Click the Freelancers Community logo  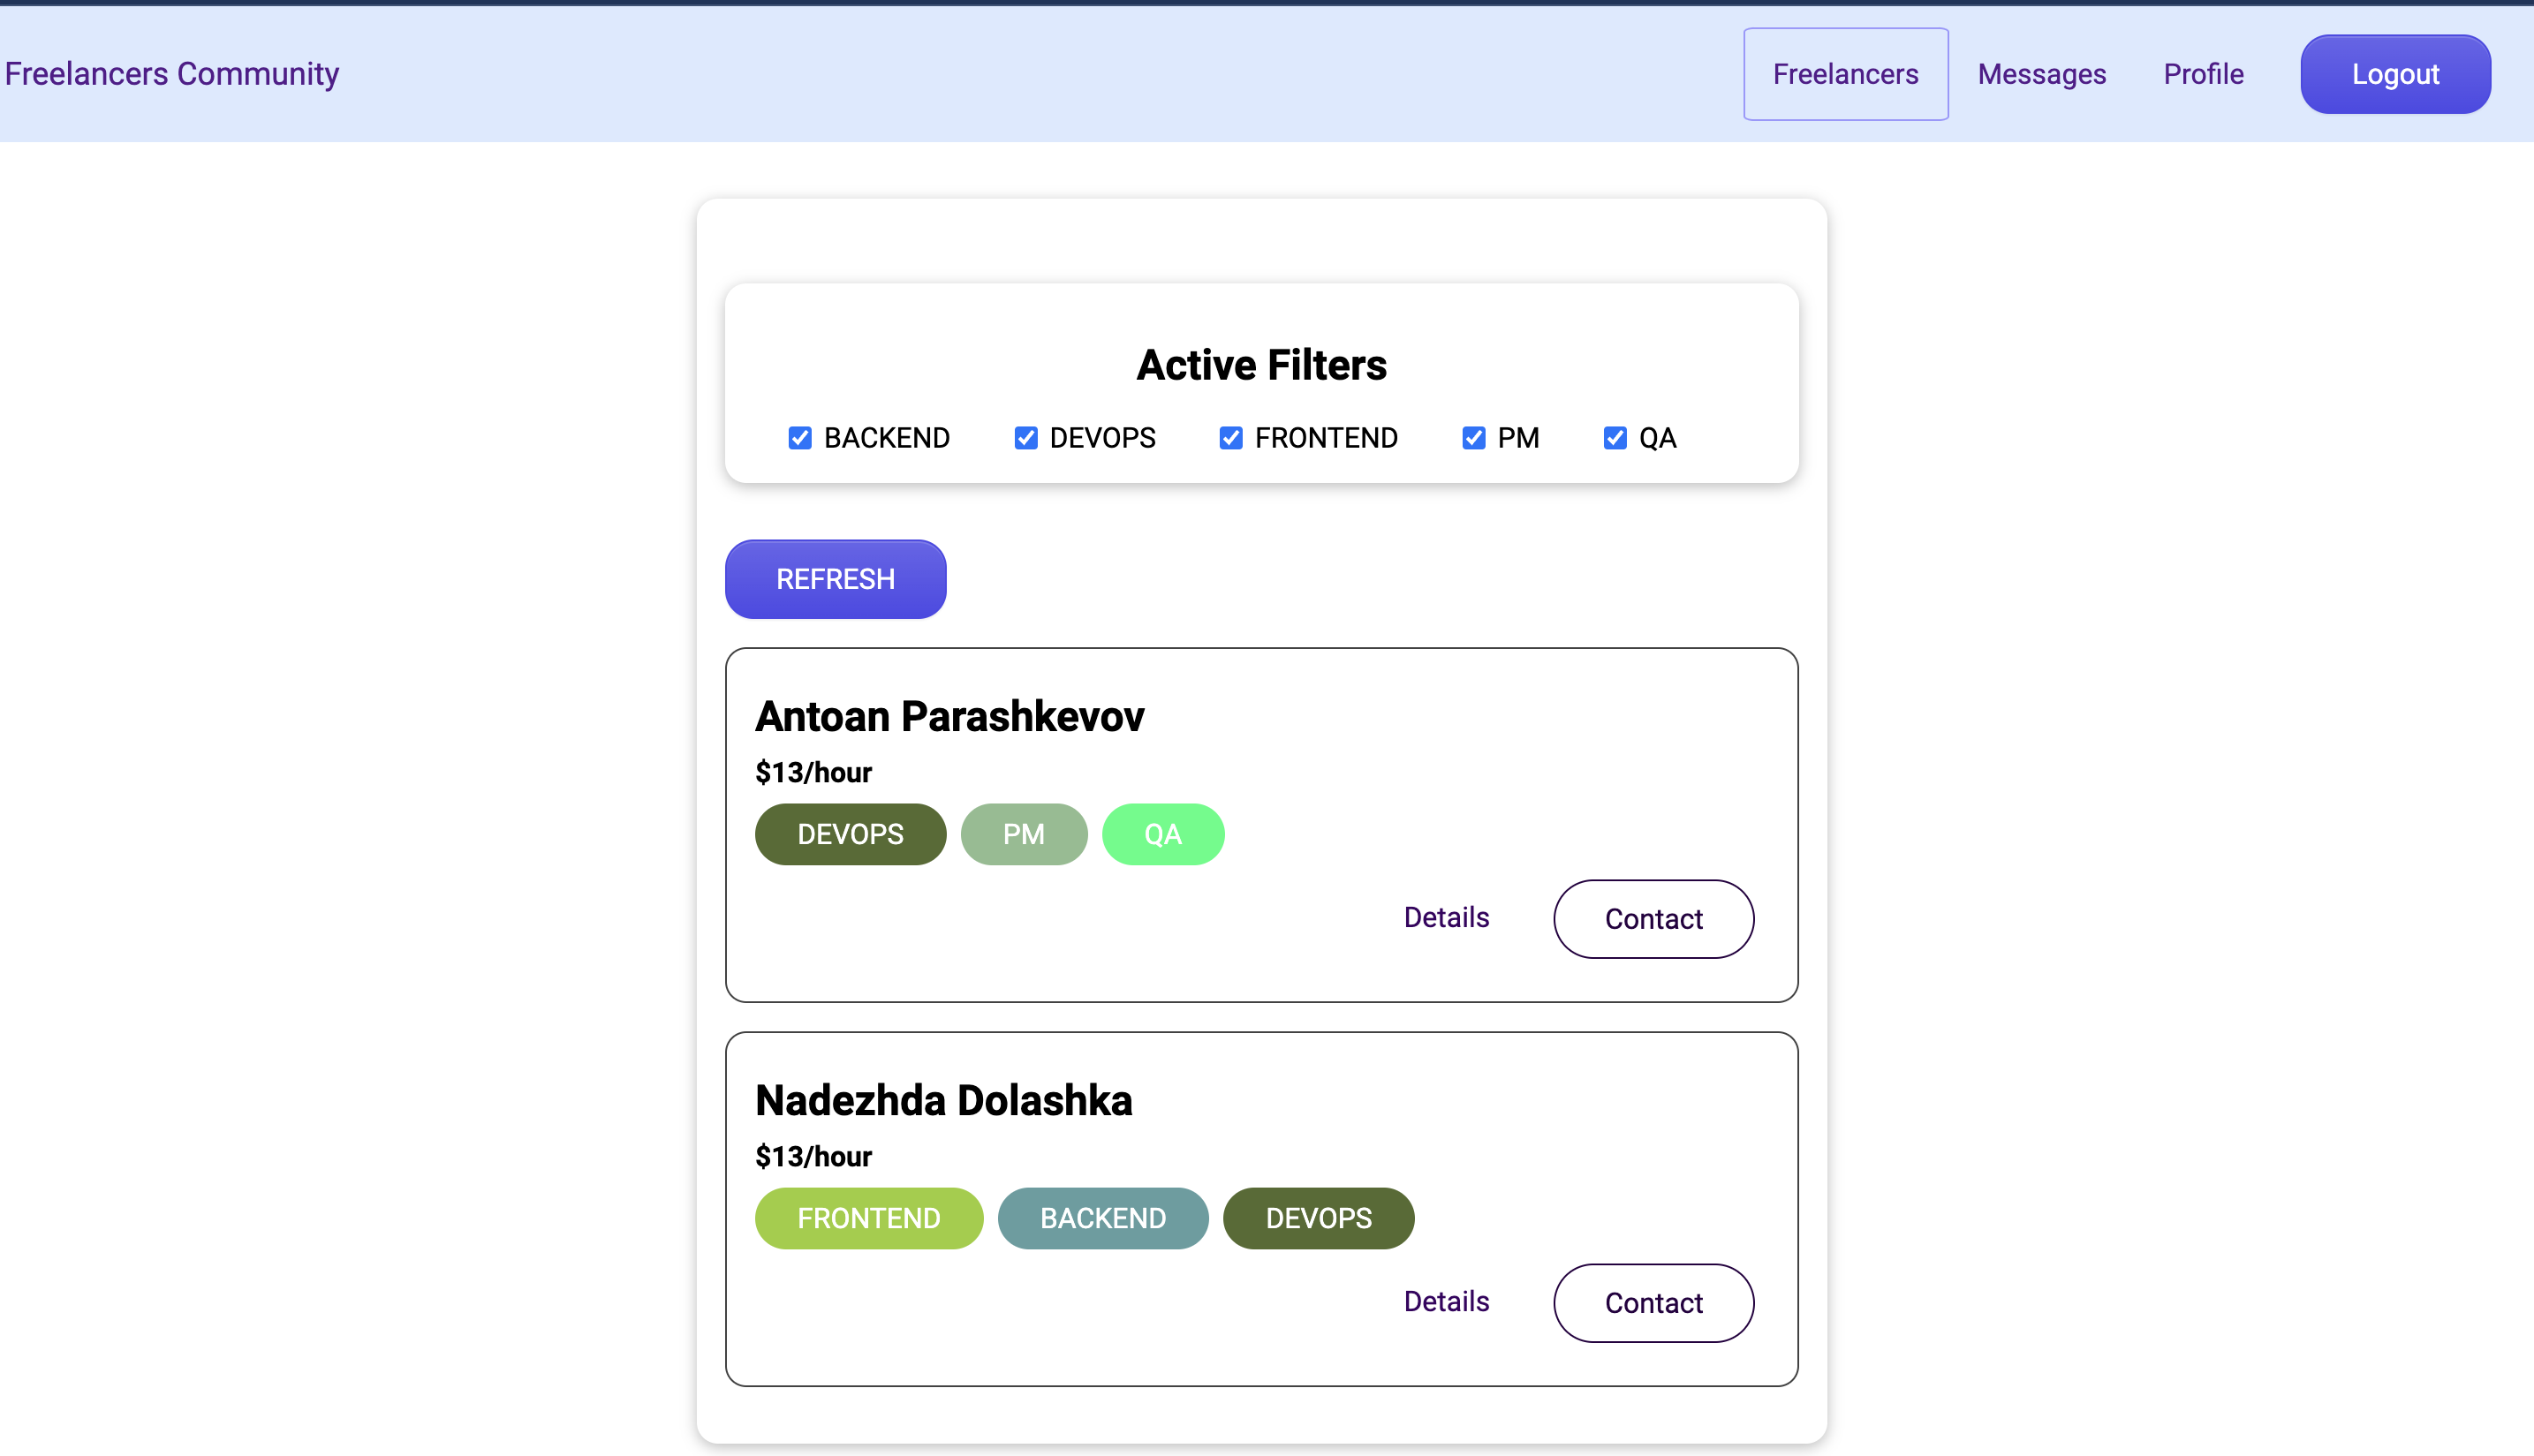coord(171,73)
